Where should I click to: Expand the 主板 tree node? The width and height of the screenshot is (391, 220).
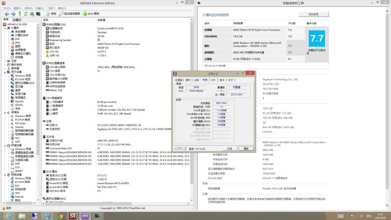[5, 61]
